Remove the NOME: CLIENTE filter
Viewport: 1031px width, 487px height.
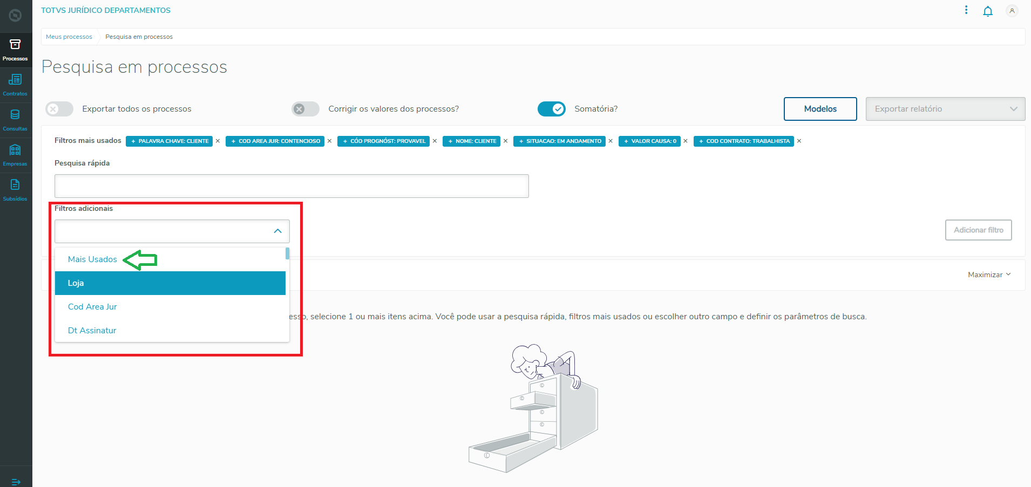pos(506,141)
